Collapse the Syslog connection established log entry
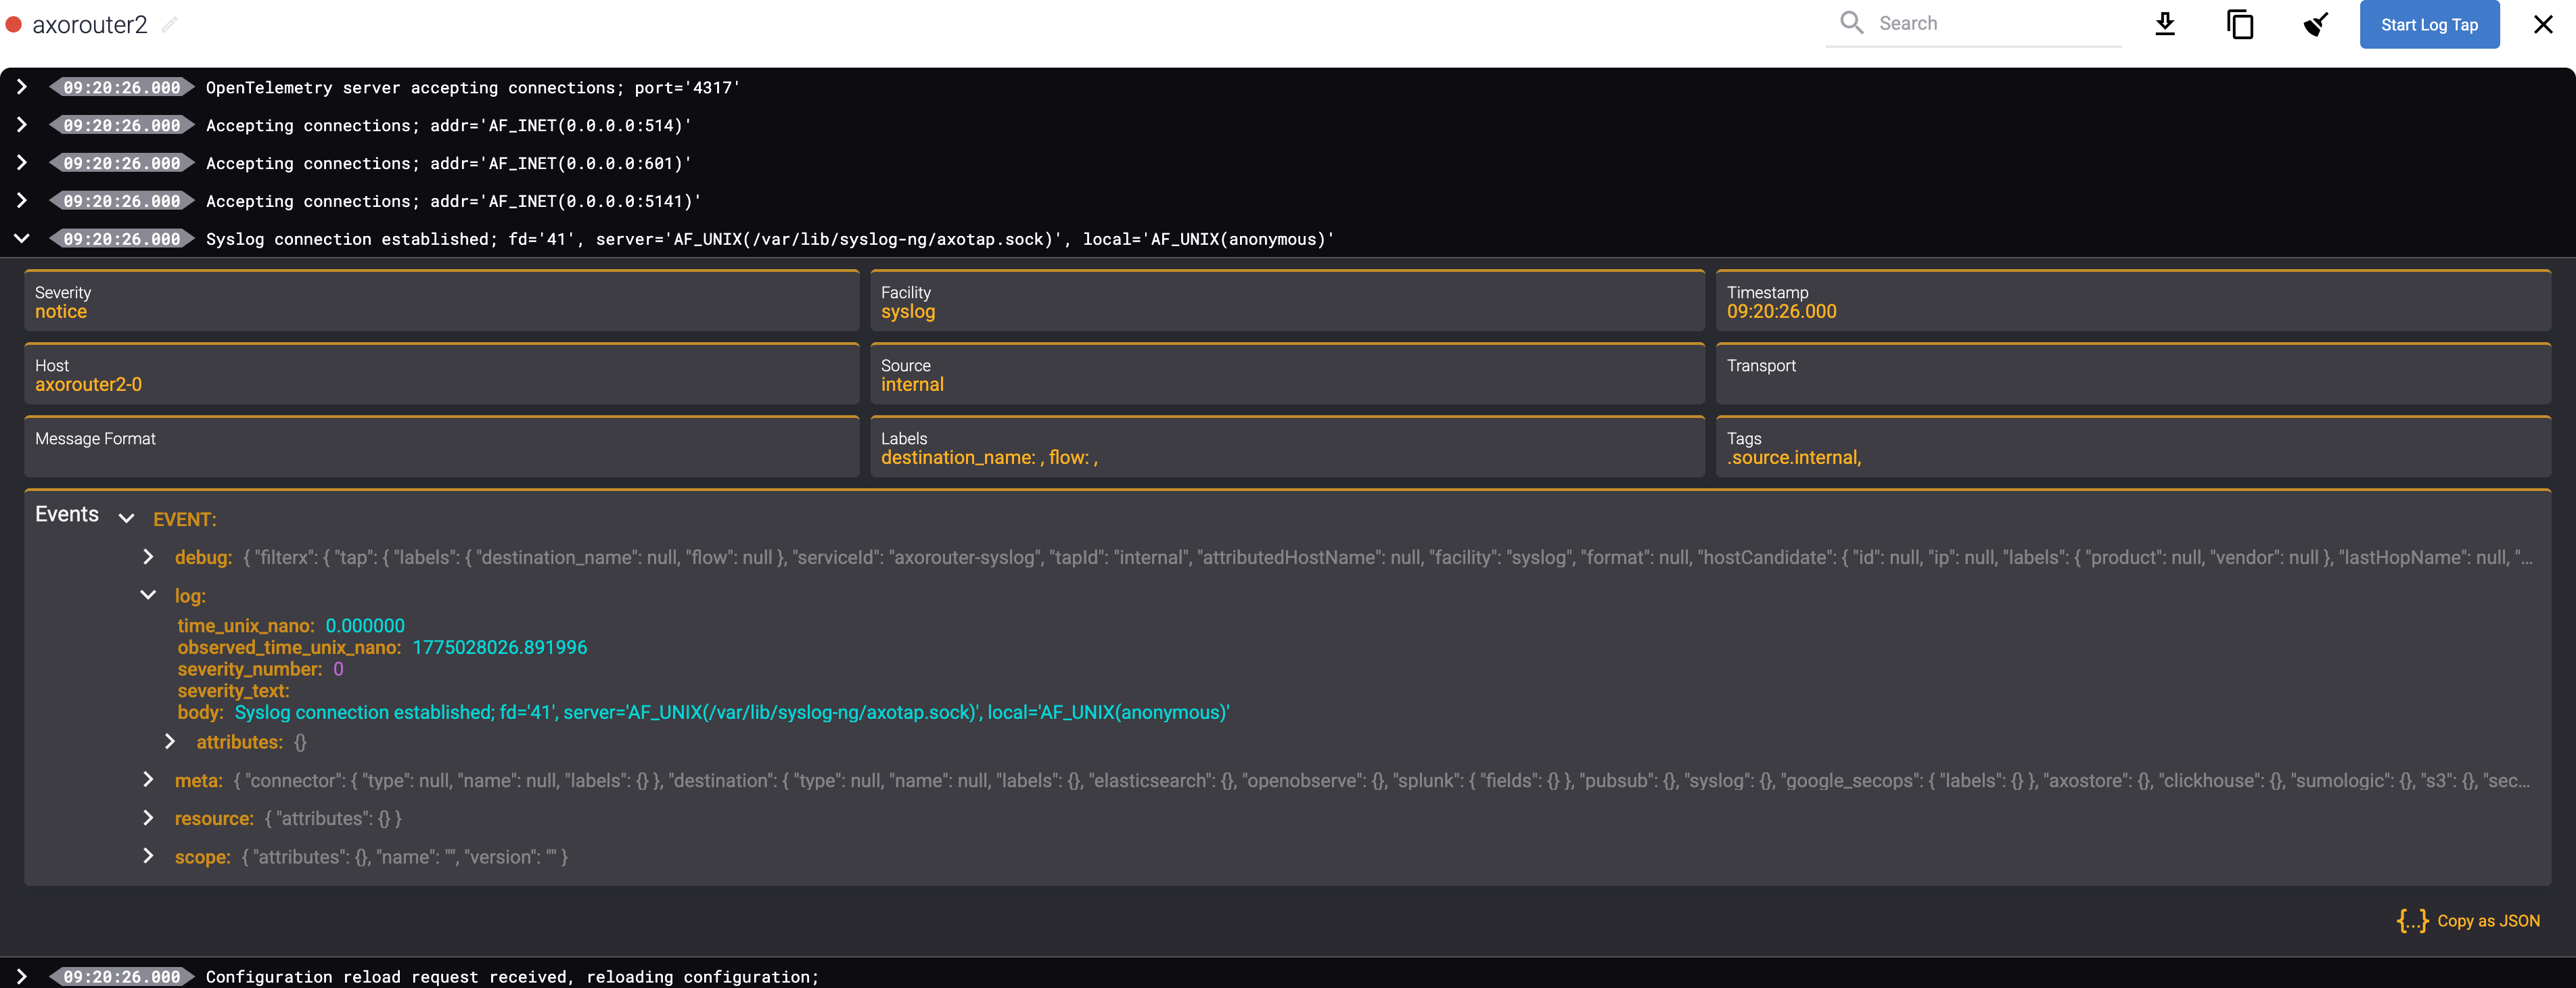2576x988 pixels. [22, 239]
